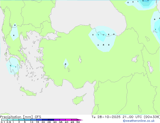Click the rain patch over the Peloponnese
The height and width of the screenshot is (123, 160).
tap(13, 66)
